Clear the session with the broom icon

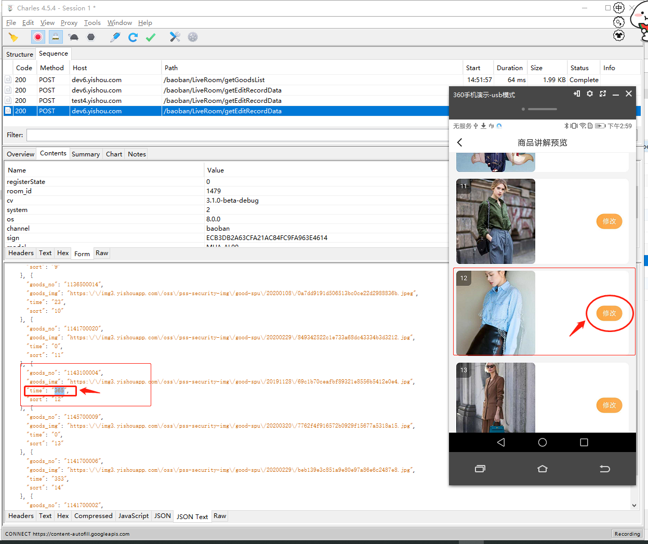click(13, 37)
